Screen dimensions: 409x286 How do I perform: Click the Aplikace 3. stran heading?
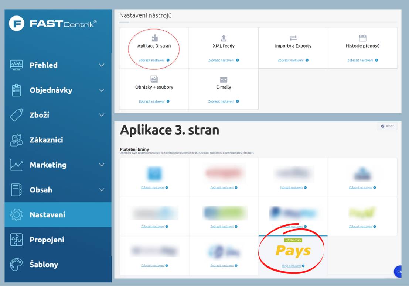tap(170, 130)
